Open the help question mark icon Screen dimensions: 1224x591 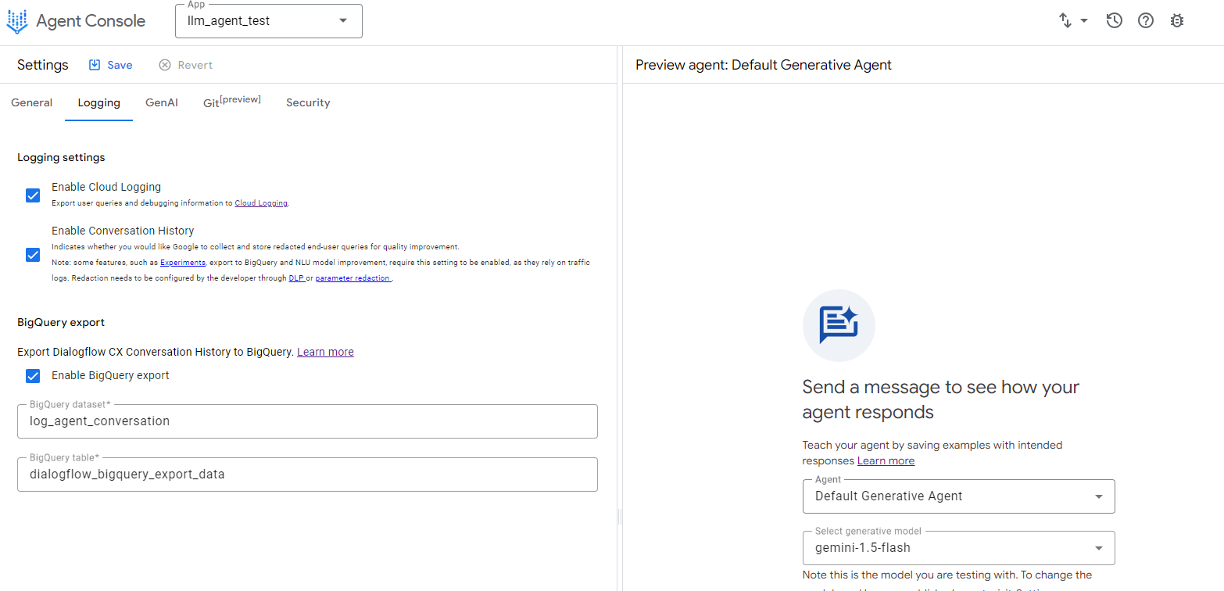(1146, 21)
